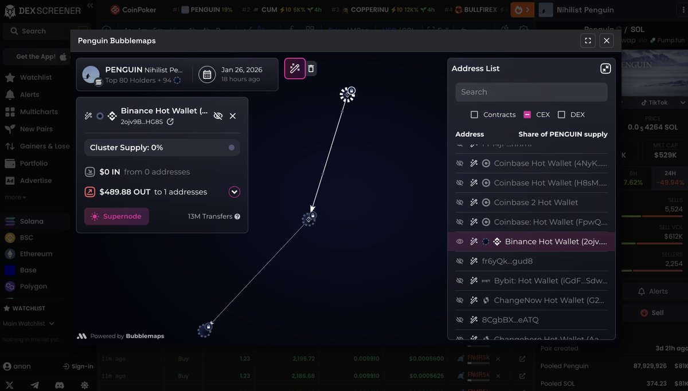Click the middle Binance bubble node

309,218
